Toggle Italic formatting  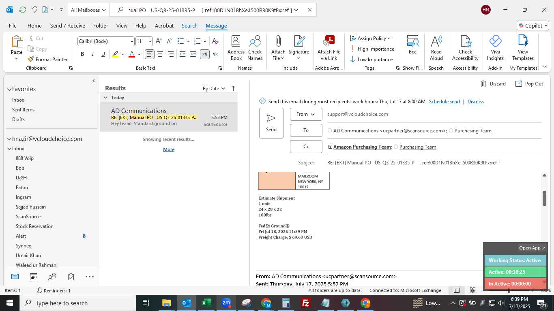[93, 54]
